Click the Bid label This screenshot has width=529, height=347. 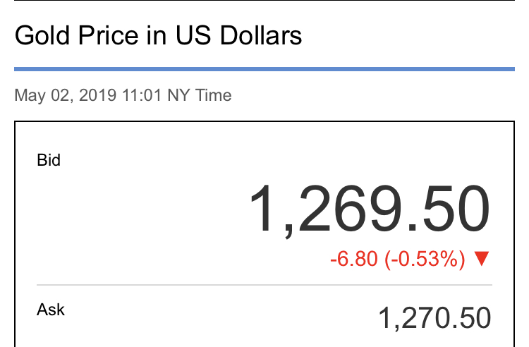point(49,160)
